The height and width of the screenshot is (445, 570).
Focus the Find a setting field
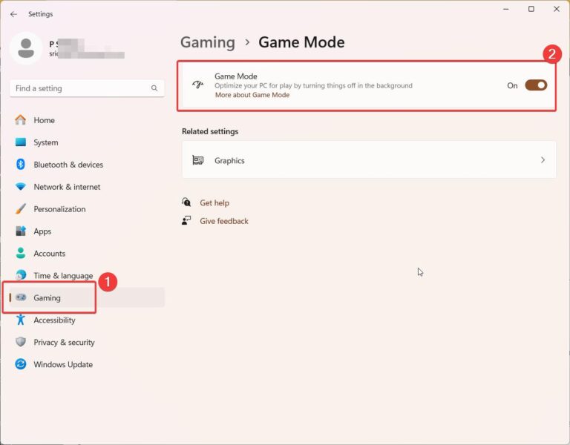pyautogui.click(x=87, y=88)
